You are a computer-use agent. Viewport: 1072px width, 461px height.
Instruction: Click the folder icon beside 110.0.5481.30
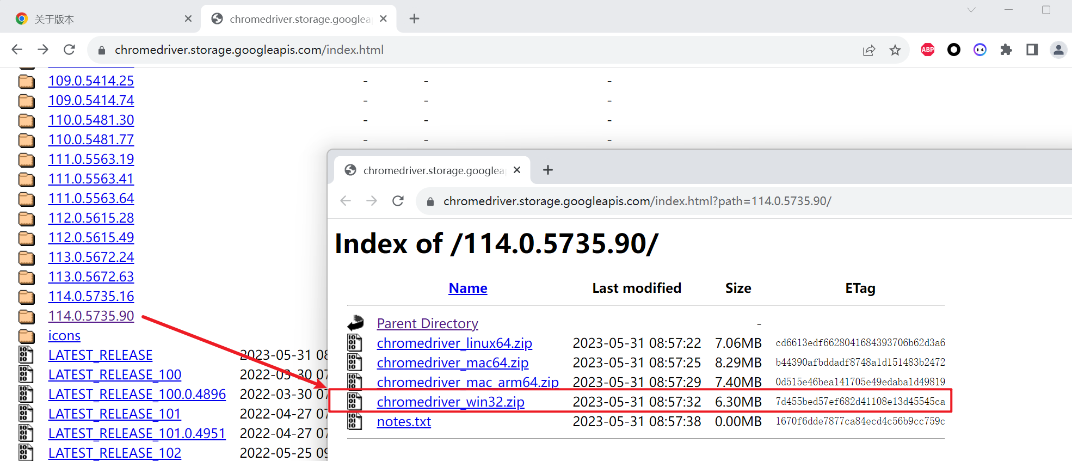coord(27,120)
